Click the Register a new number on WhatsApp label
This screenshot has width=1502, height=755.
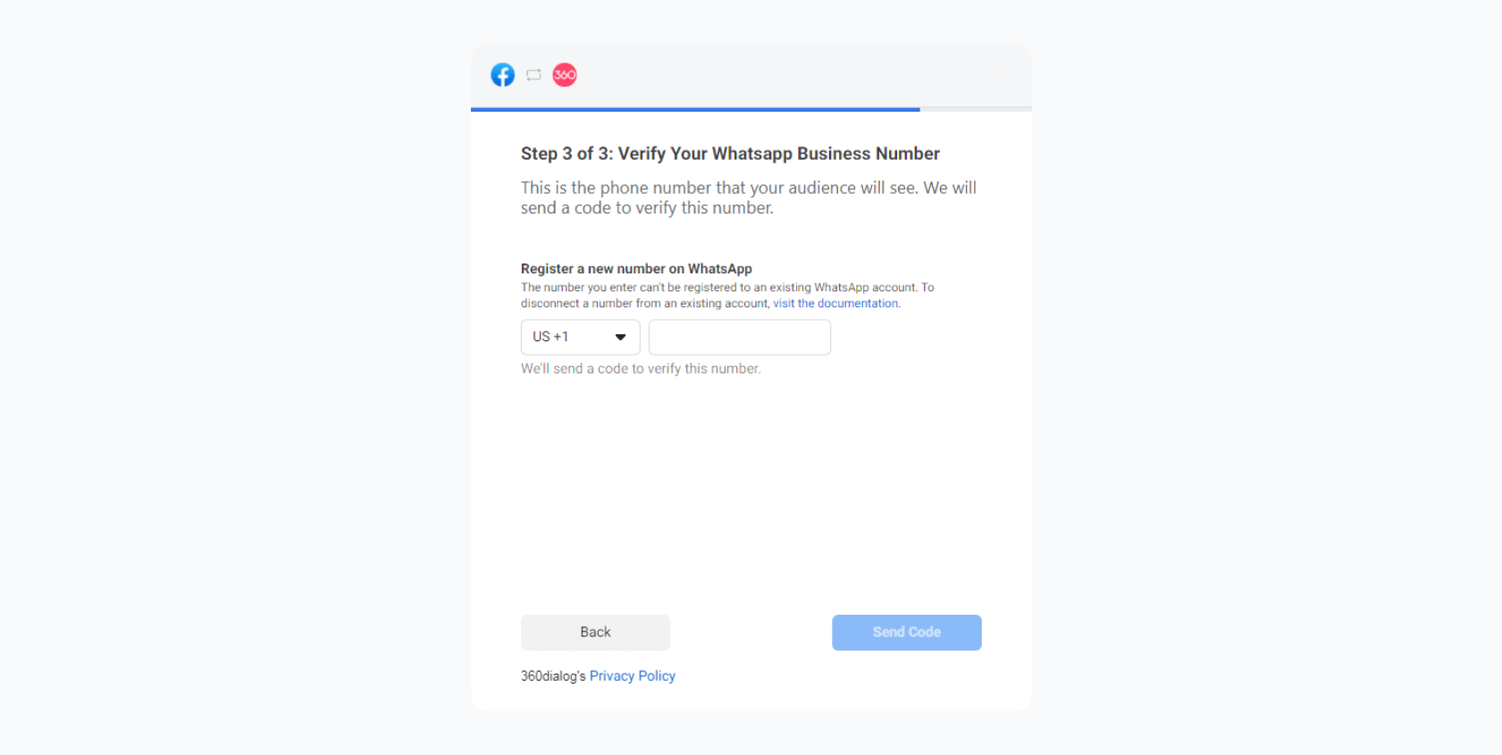(636, 269)
